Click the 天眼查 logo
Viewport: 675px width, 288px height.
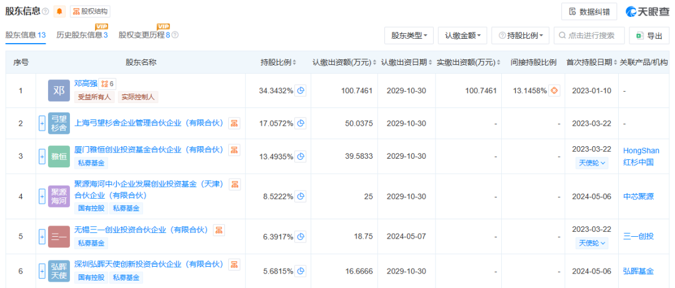(x=647, y=12)
